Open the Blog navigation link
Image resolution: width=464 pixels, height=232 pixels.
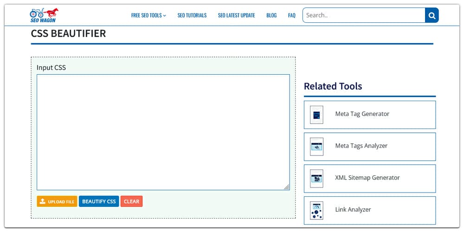[271, 15]
